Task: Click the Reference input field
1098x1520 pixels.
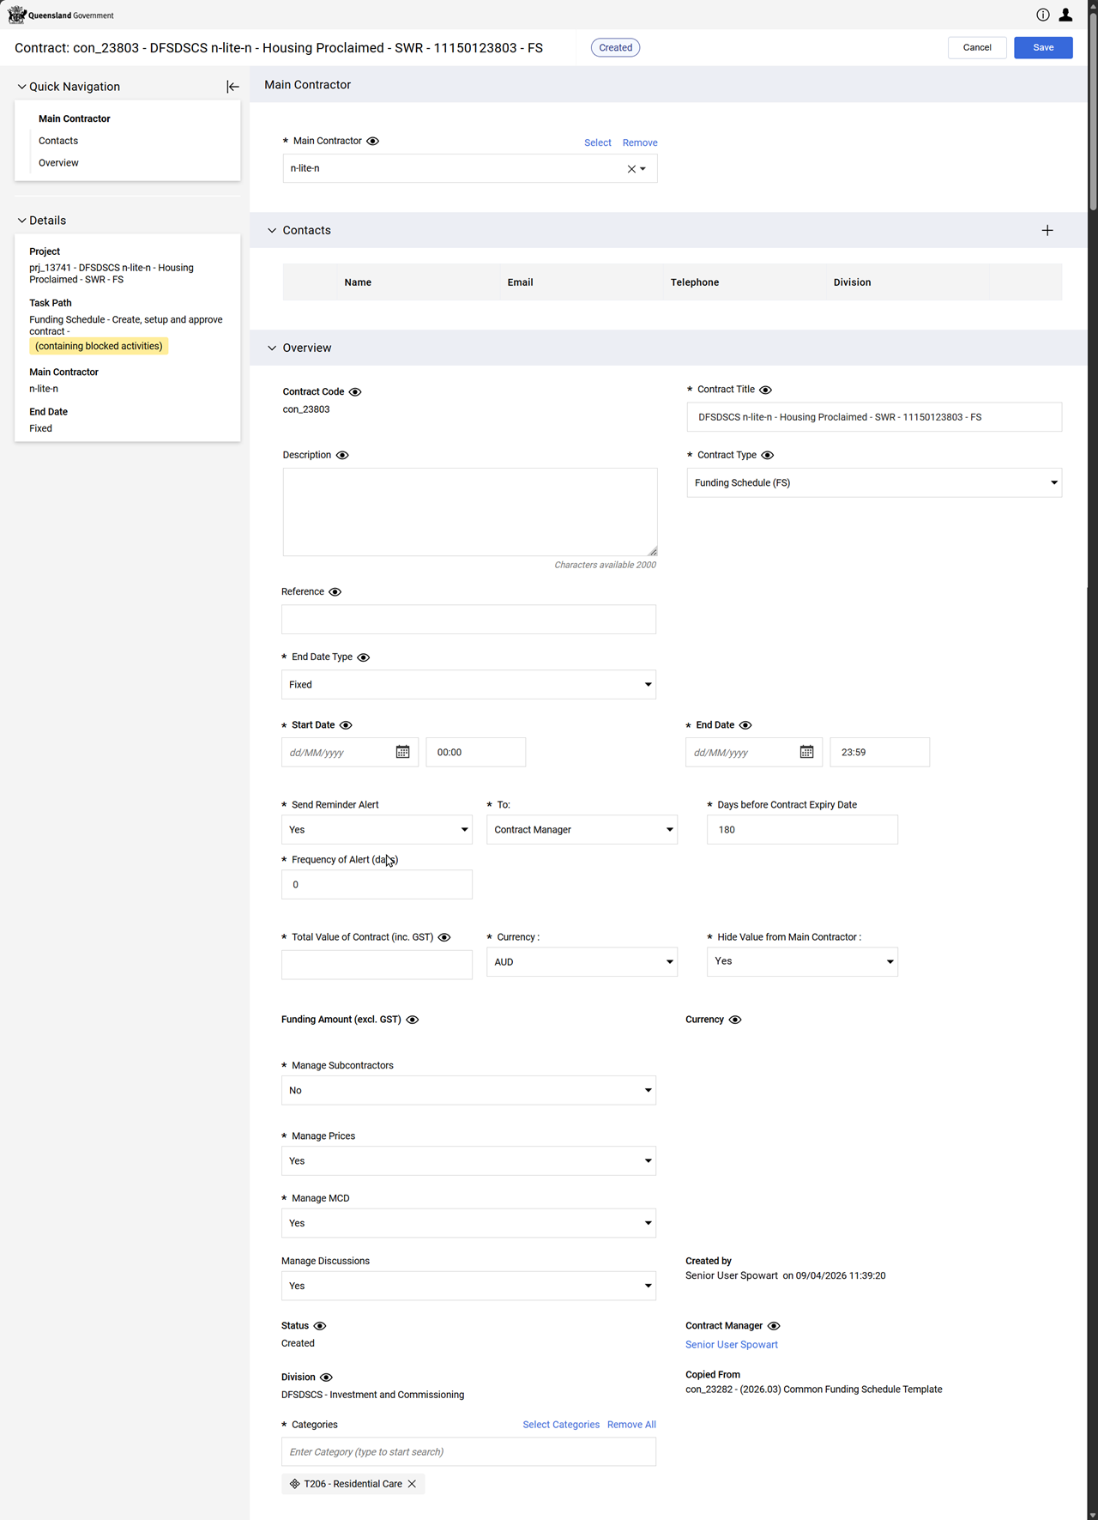Action: click(468, 620)
